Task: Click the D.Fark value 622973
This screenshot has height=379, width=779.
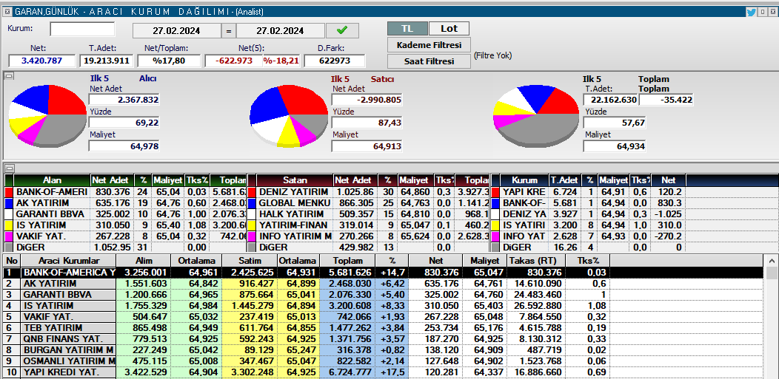Action: tap(335, 61)
